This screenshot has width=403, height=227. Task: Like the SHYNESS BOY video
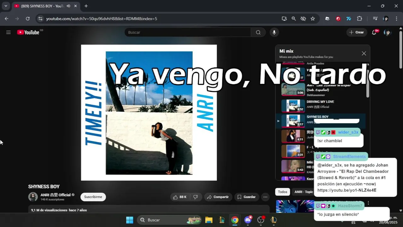point(179,197)
